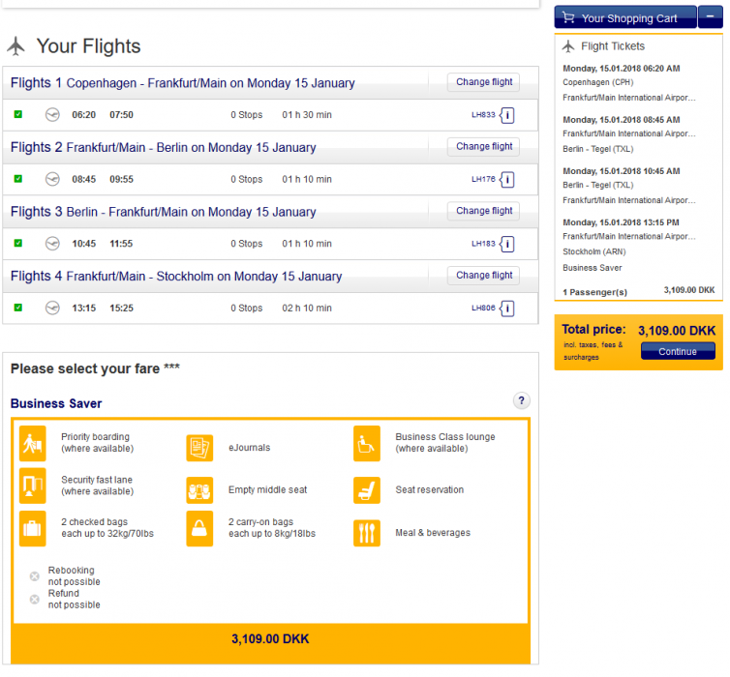The height and width of the screenshot is (677, 730).
Task: Toggle checkbox for 13:15 Stockholm flight
Action: tap(18, 308)
